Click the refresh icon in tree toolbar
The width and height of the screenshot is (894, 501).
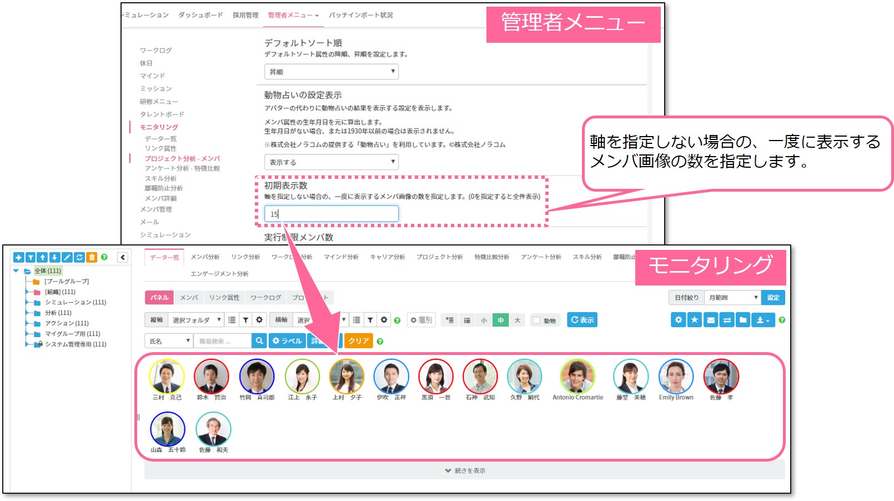click(x=79, y=257)
